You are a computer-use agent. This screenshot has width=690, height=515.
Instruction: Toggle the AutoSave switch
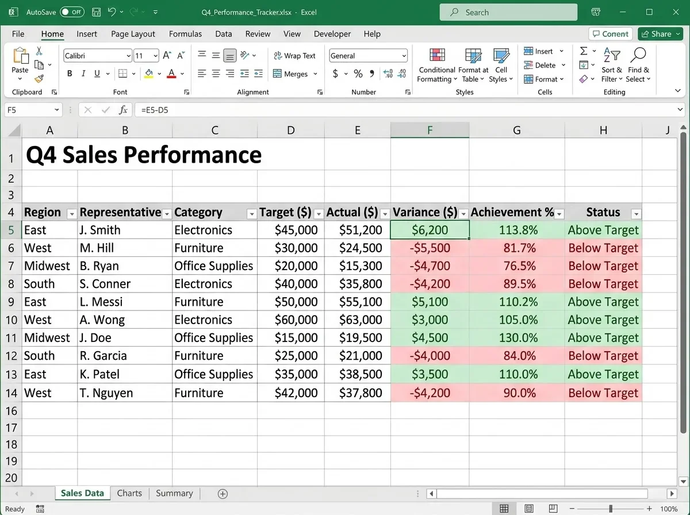[72, 12]
